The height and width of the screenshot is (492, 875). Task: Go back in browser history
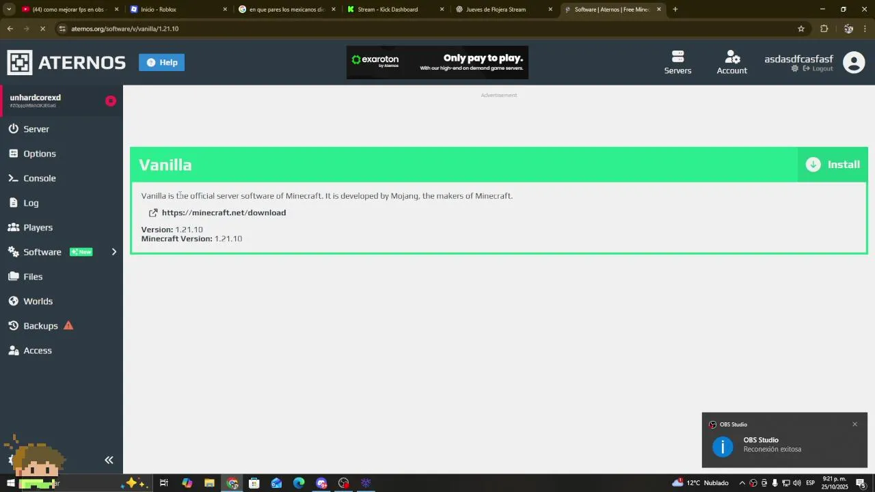(10, 29)
